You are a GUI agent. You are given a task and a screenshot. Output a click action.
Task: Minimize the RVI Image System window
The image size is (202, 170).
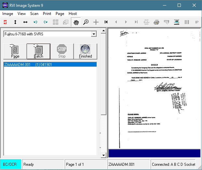pos(165,5)
